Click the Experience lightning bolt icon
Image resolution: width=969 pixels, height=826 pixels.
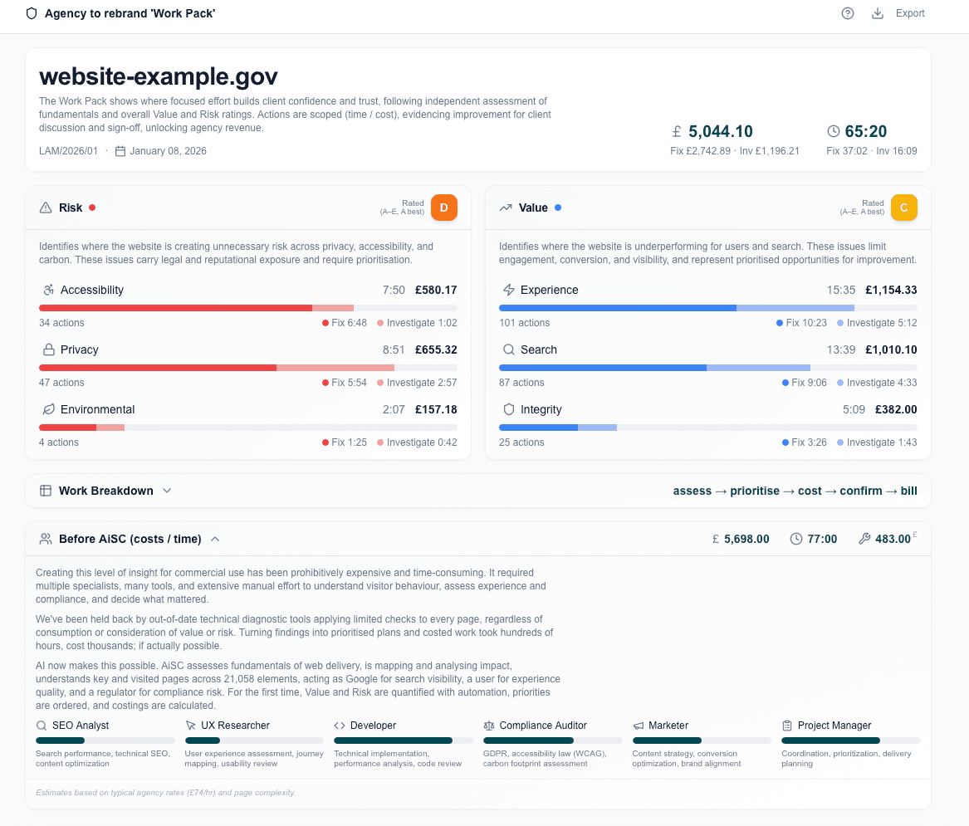[509, 290]
